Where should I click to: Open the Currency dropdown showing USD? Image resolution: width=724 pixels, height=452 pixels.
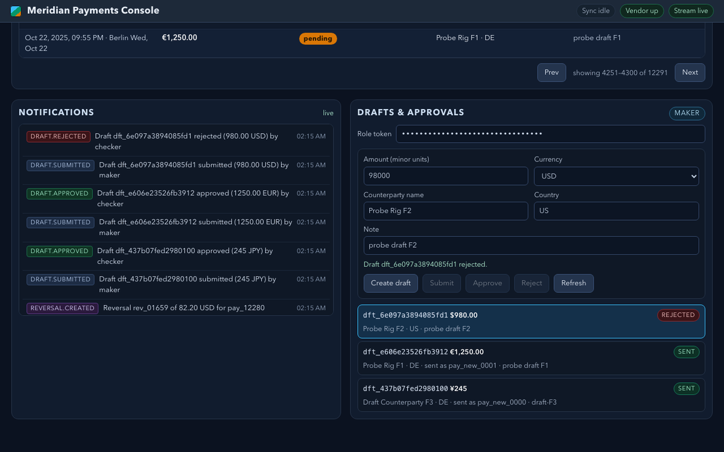(x=617, y=176)
